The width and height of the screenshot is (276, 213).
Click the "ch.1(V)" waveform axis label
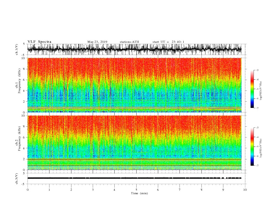click(x=17, y=49)
